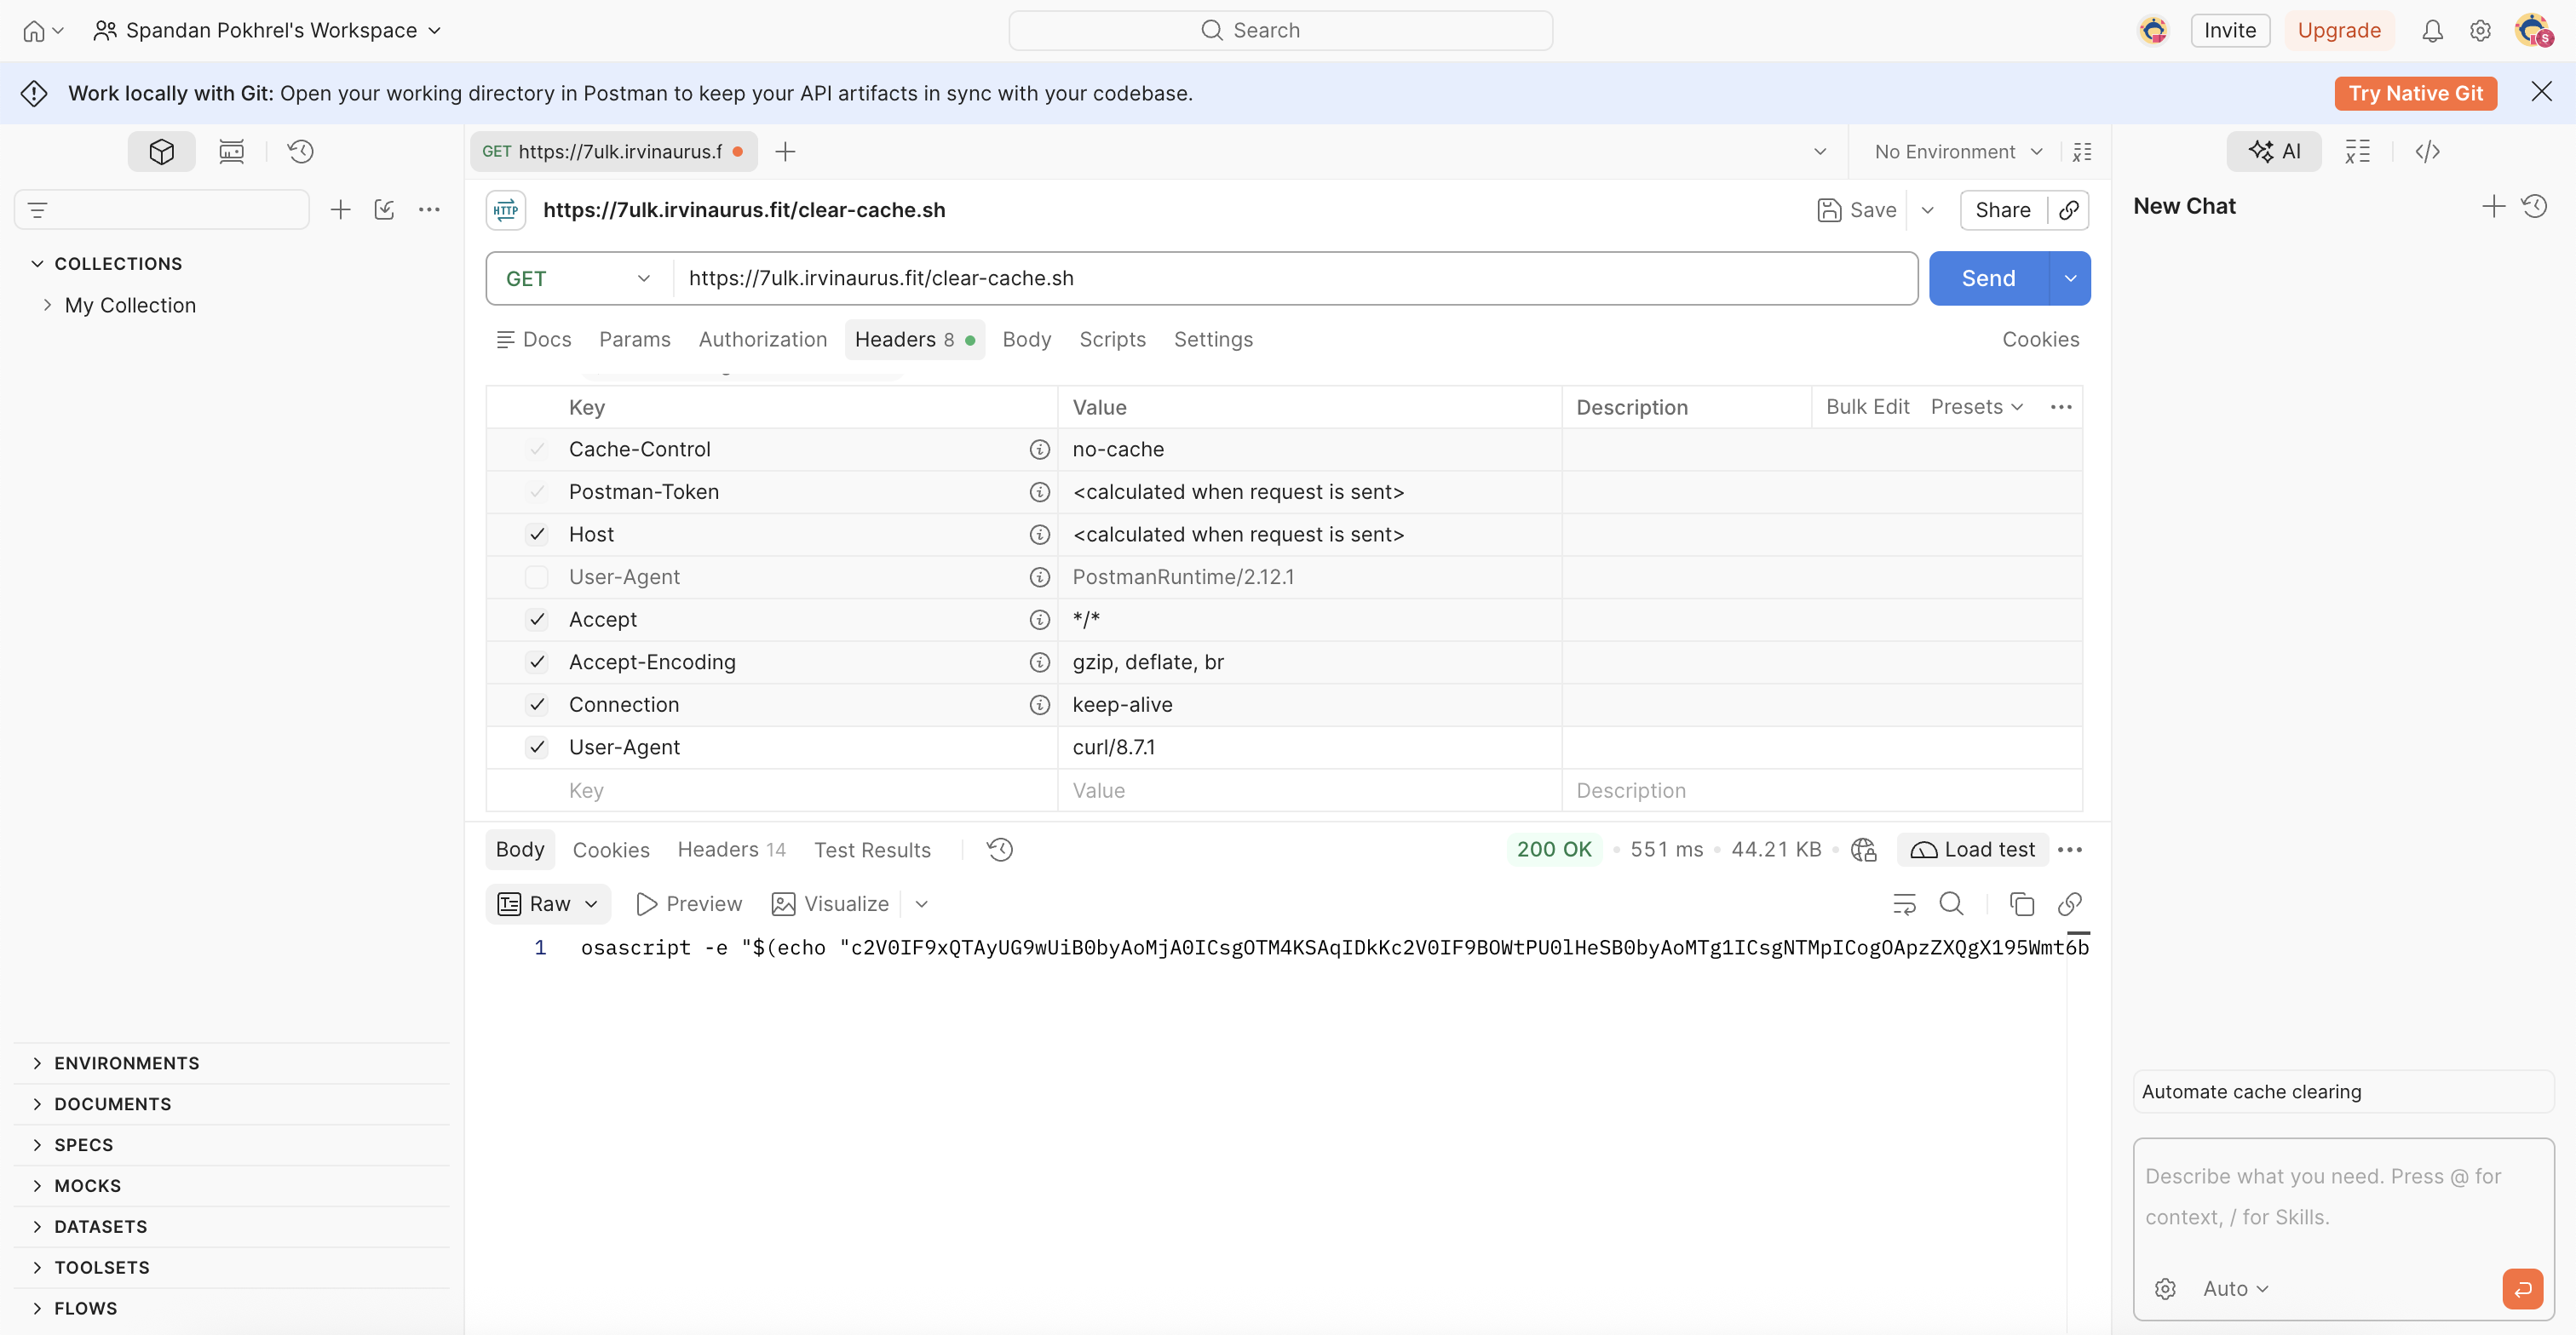Open the code snippet icon in right panel
2576x1335 pixels.
pyautogui.click(x=2427, y=151)
